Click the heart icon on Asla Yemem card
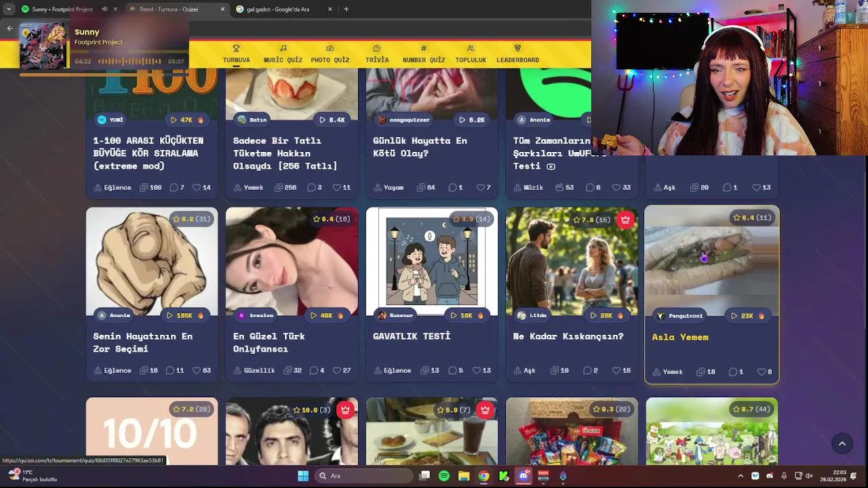This screenshot has width=868, height=488. tap(761, 371)
